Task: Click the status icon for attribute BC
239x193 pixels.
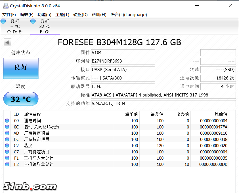Action: (8, 139)
